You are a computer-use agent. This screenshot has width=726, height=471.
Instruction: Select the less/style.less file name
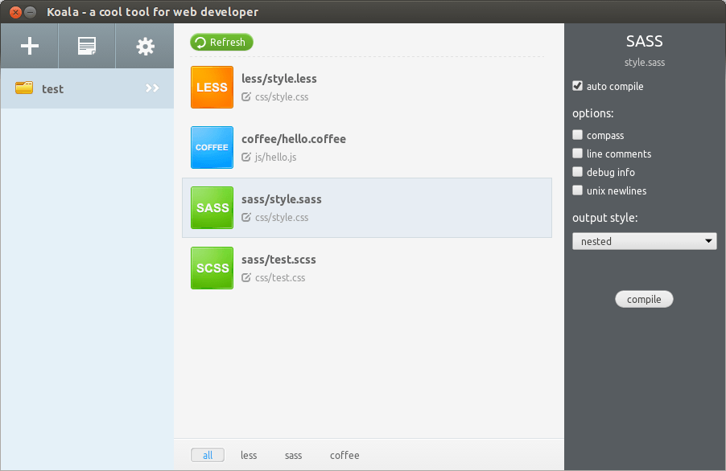coord(279,79)
